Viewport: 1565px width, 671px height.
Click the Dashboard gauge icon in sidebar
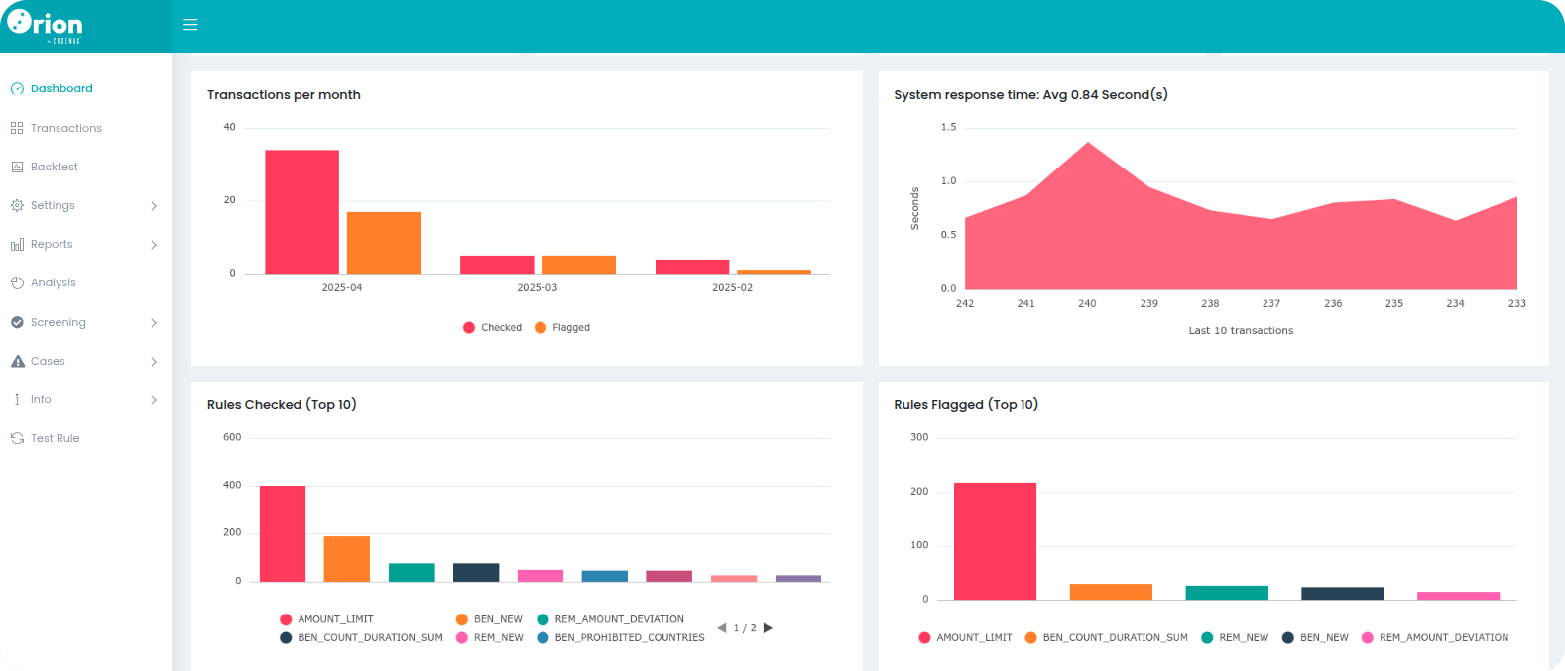click(17, 89)
